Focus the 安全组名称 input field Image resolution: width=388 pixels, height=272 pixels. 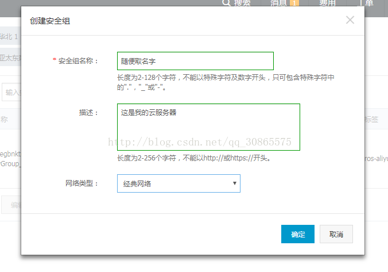195,61
